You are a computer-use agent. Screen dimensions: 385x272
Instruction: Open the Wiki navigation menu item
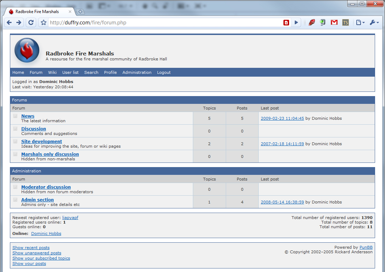pyautogui.click(x=52, y=72)
